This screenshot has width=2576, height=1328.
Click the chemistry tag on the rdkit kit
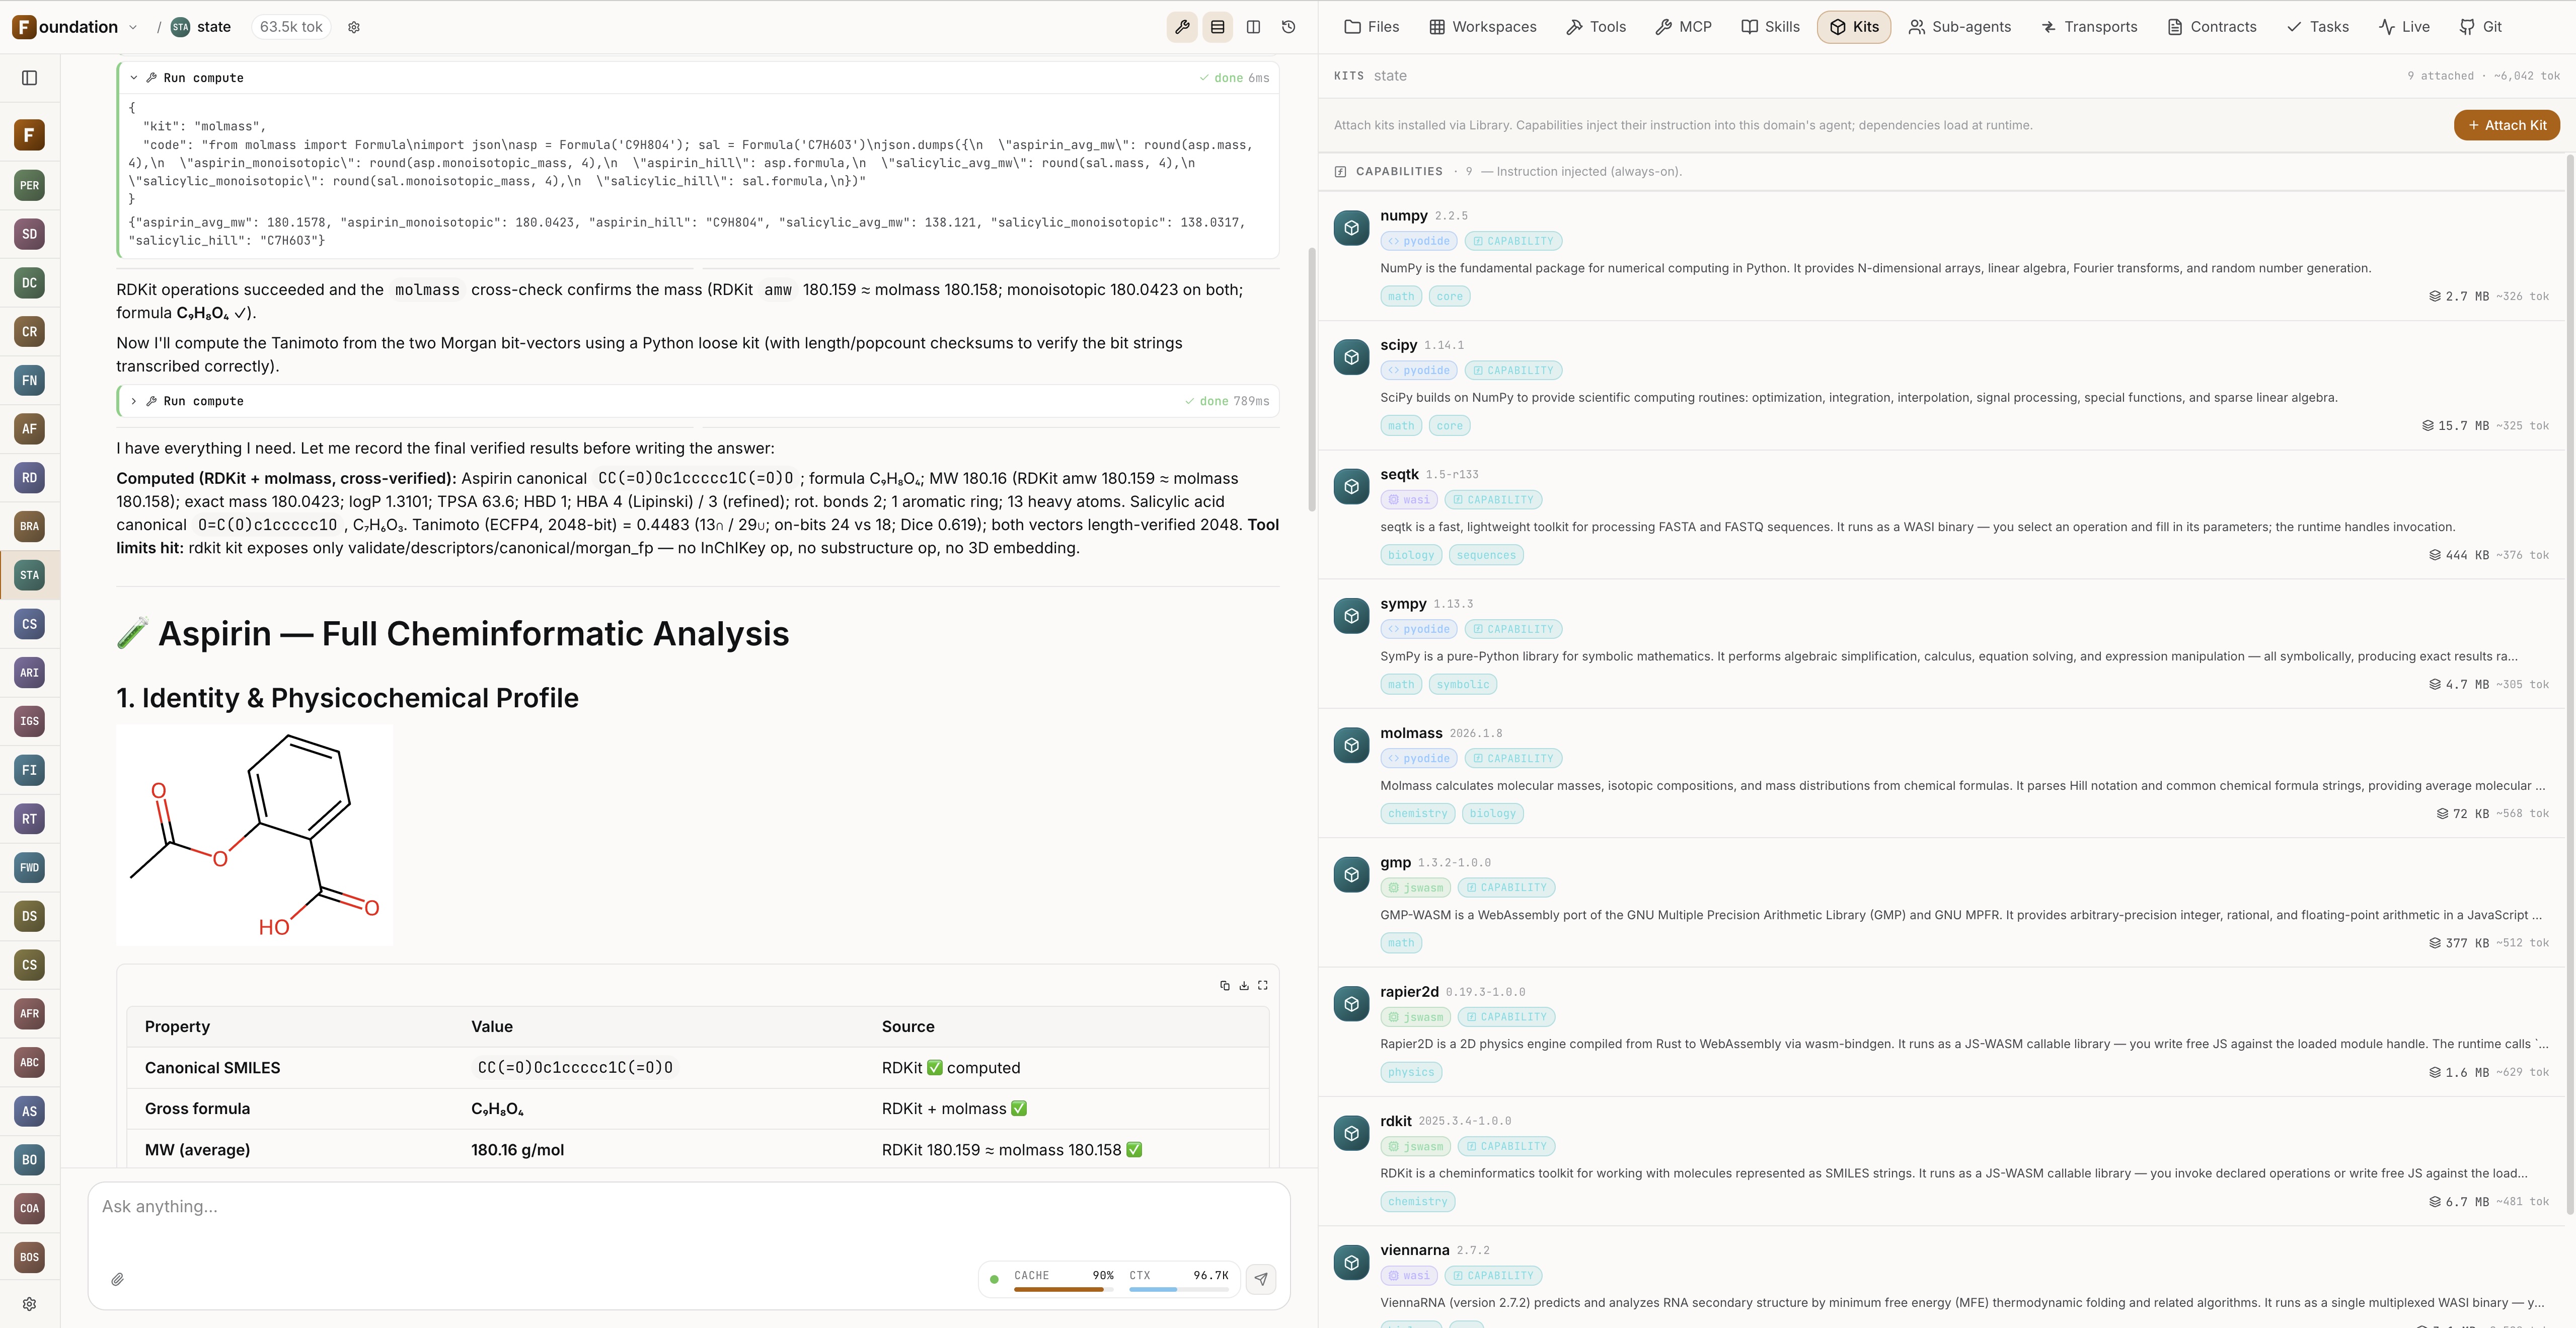pos(1418,1202)
